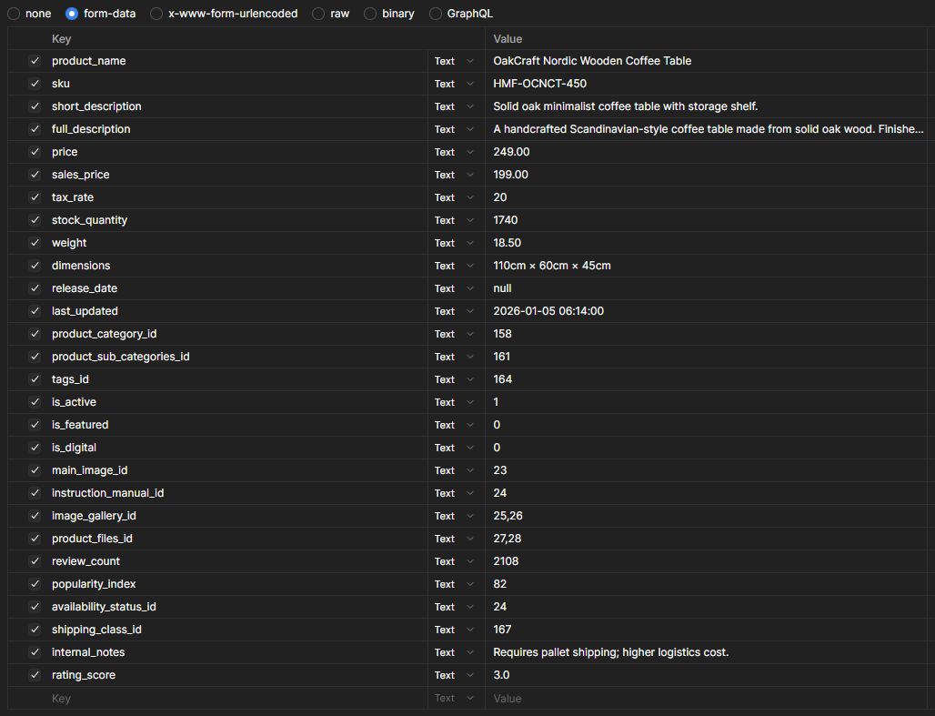Disable the sales_price parameter checkbox
Screen dimensions: 935x716
pyautogui.click(x=35, y=175)
